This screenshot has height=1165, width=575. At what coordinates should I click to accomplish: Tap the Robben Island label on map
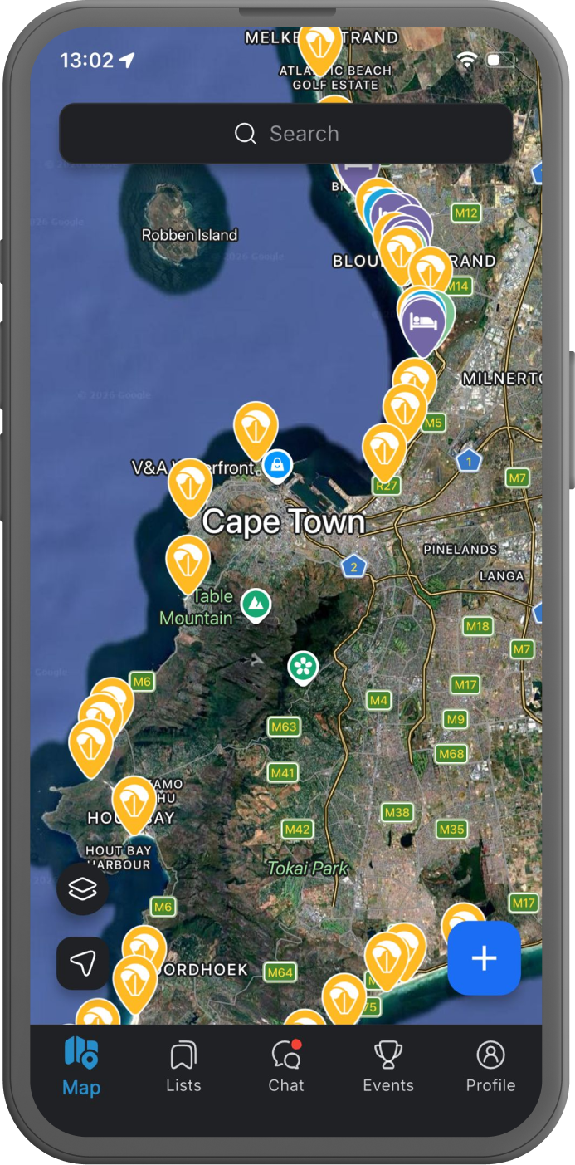pos(189,235)
